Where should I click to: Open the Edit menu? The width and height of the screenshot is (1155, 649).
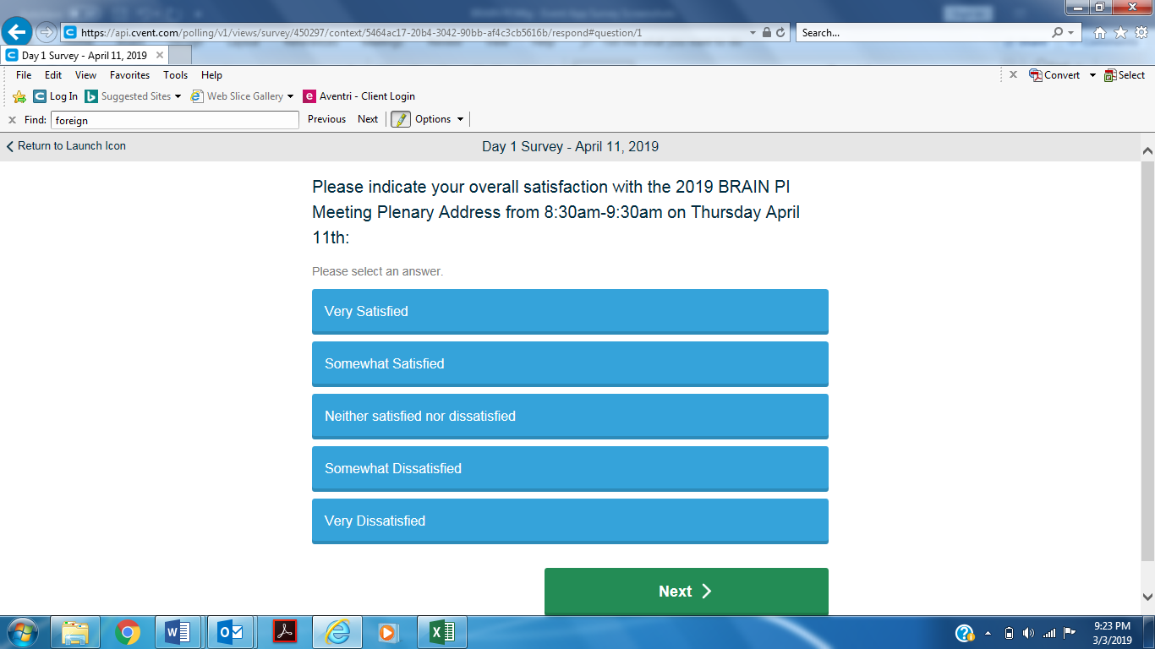pyautogui.click(x=53, y=75)
